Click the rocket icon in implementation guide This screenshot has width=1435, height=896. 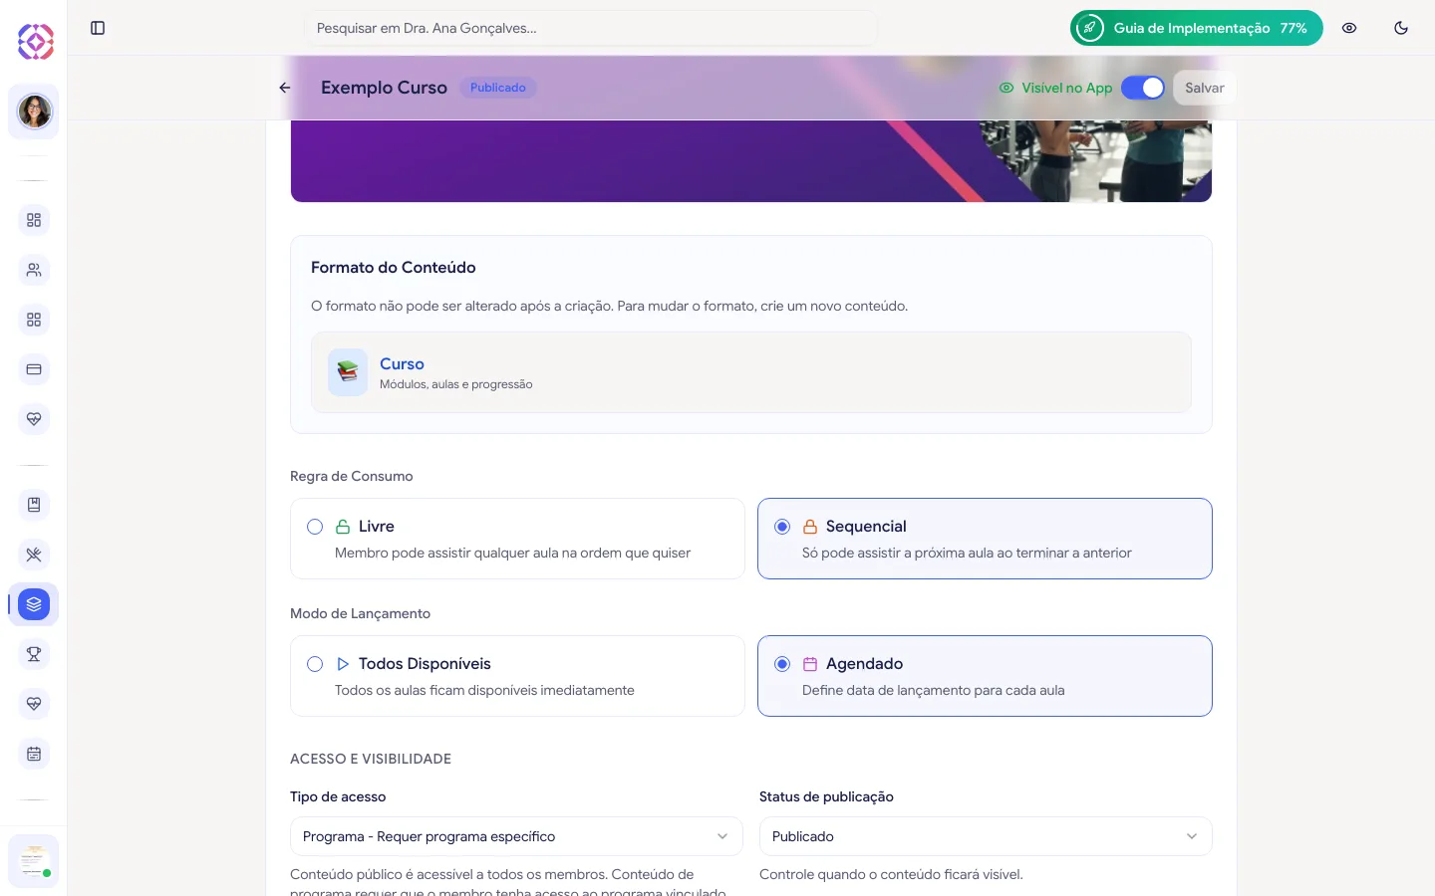pos(1090,28)
